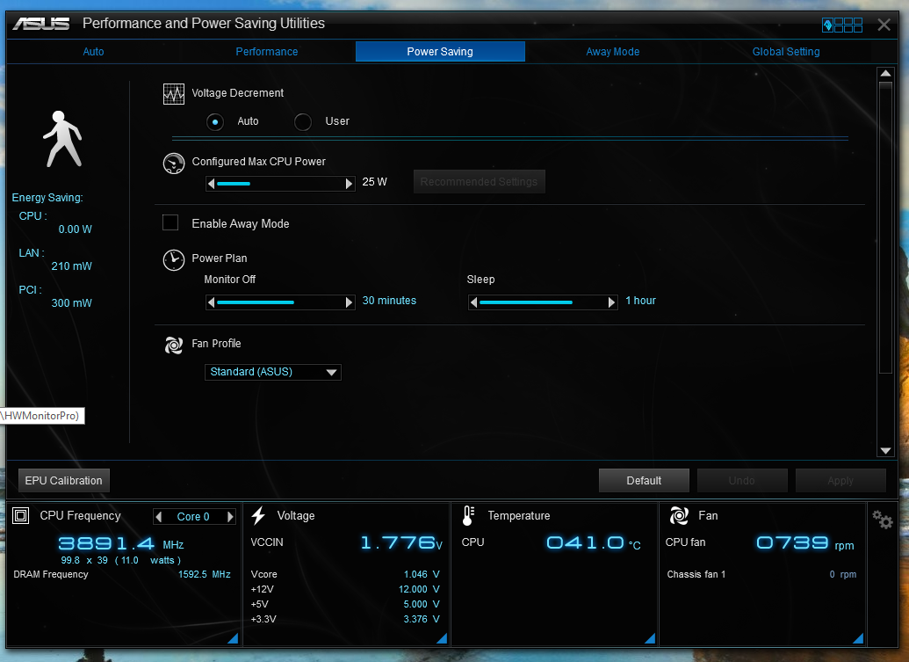909x662 pixels.
Task: Click the window layout switcher icon
Action: 841,25
